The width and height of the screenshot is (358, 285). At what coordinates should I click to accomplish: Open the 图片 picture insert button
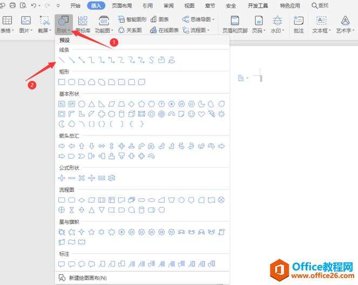pos(26,24)
